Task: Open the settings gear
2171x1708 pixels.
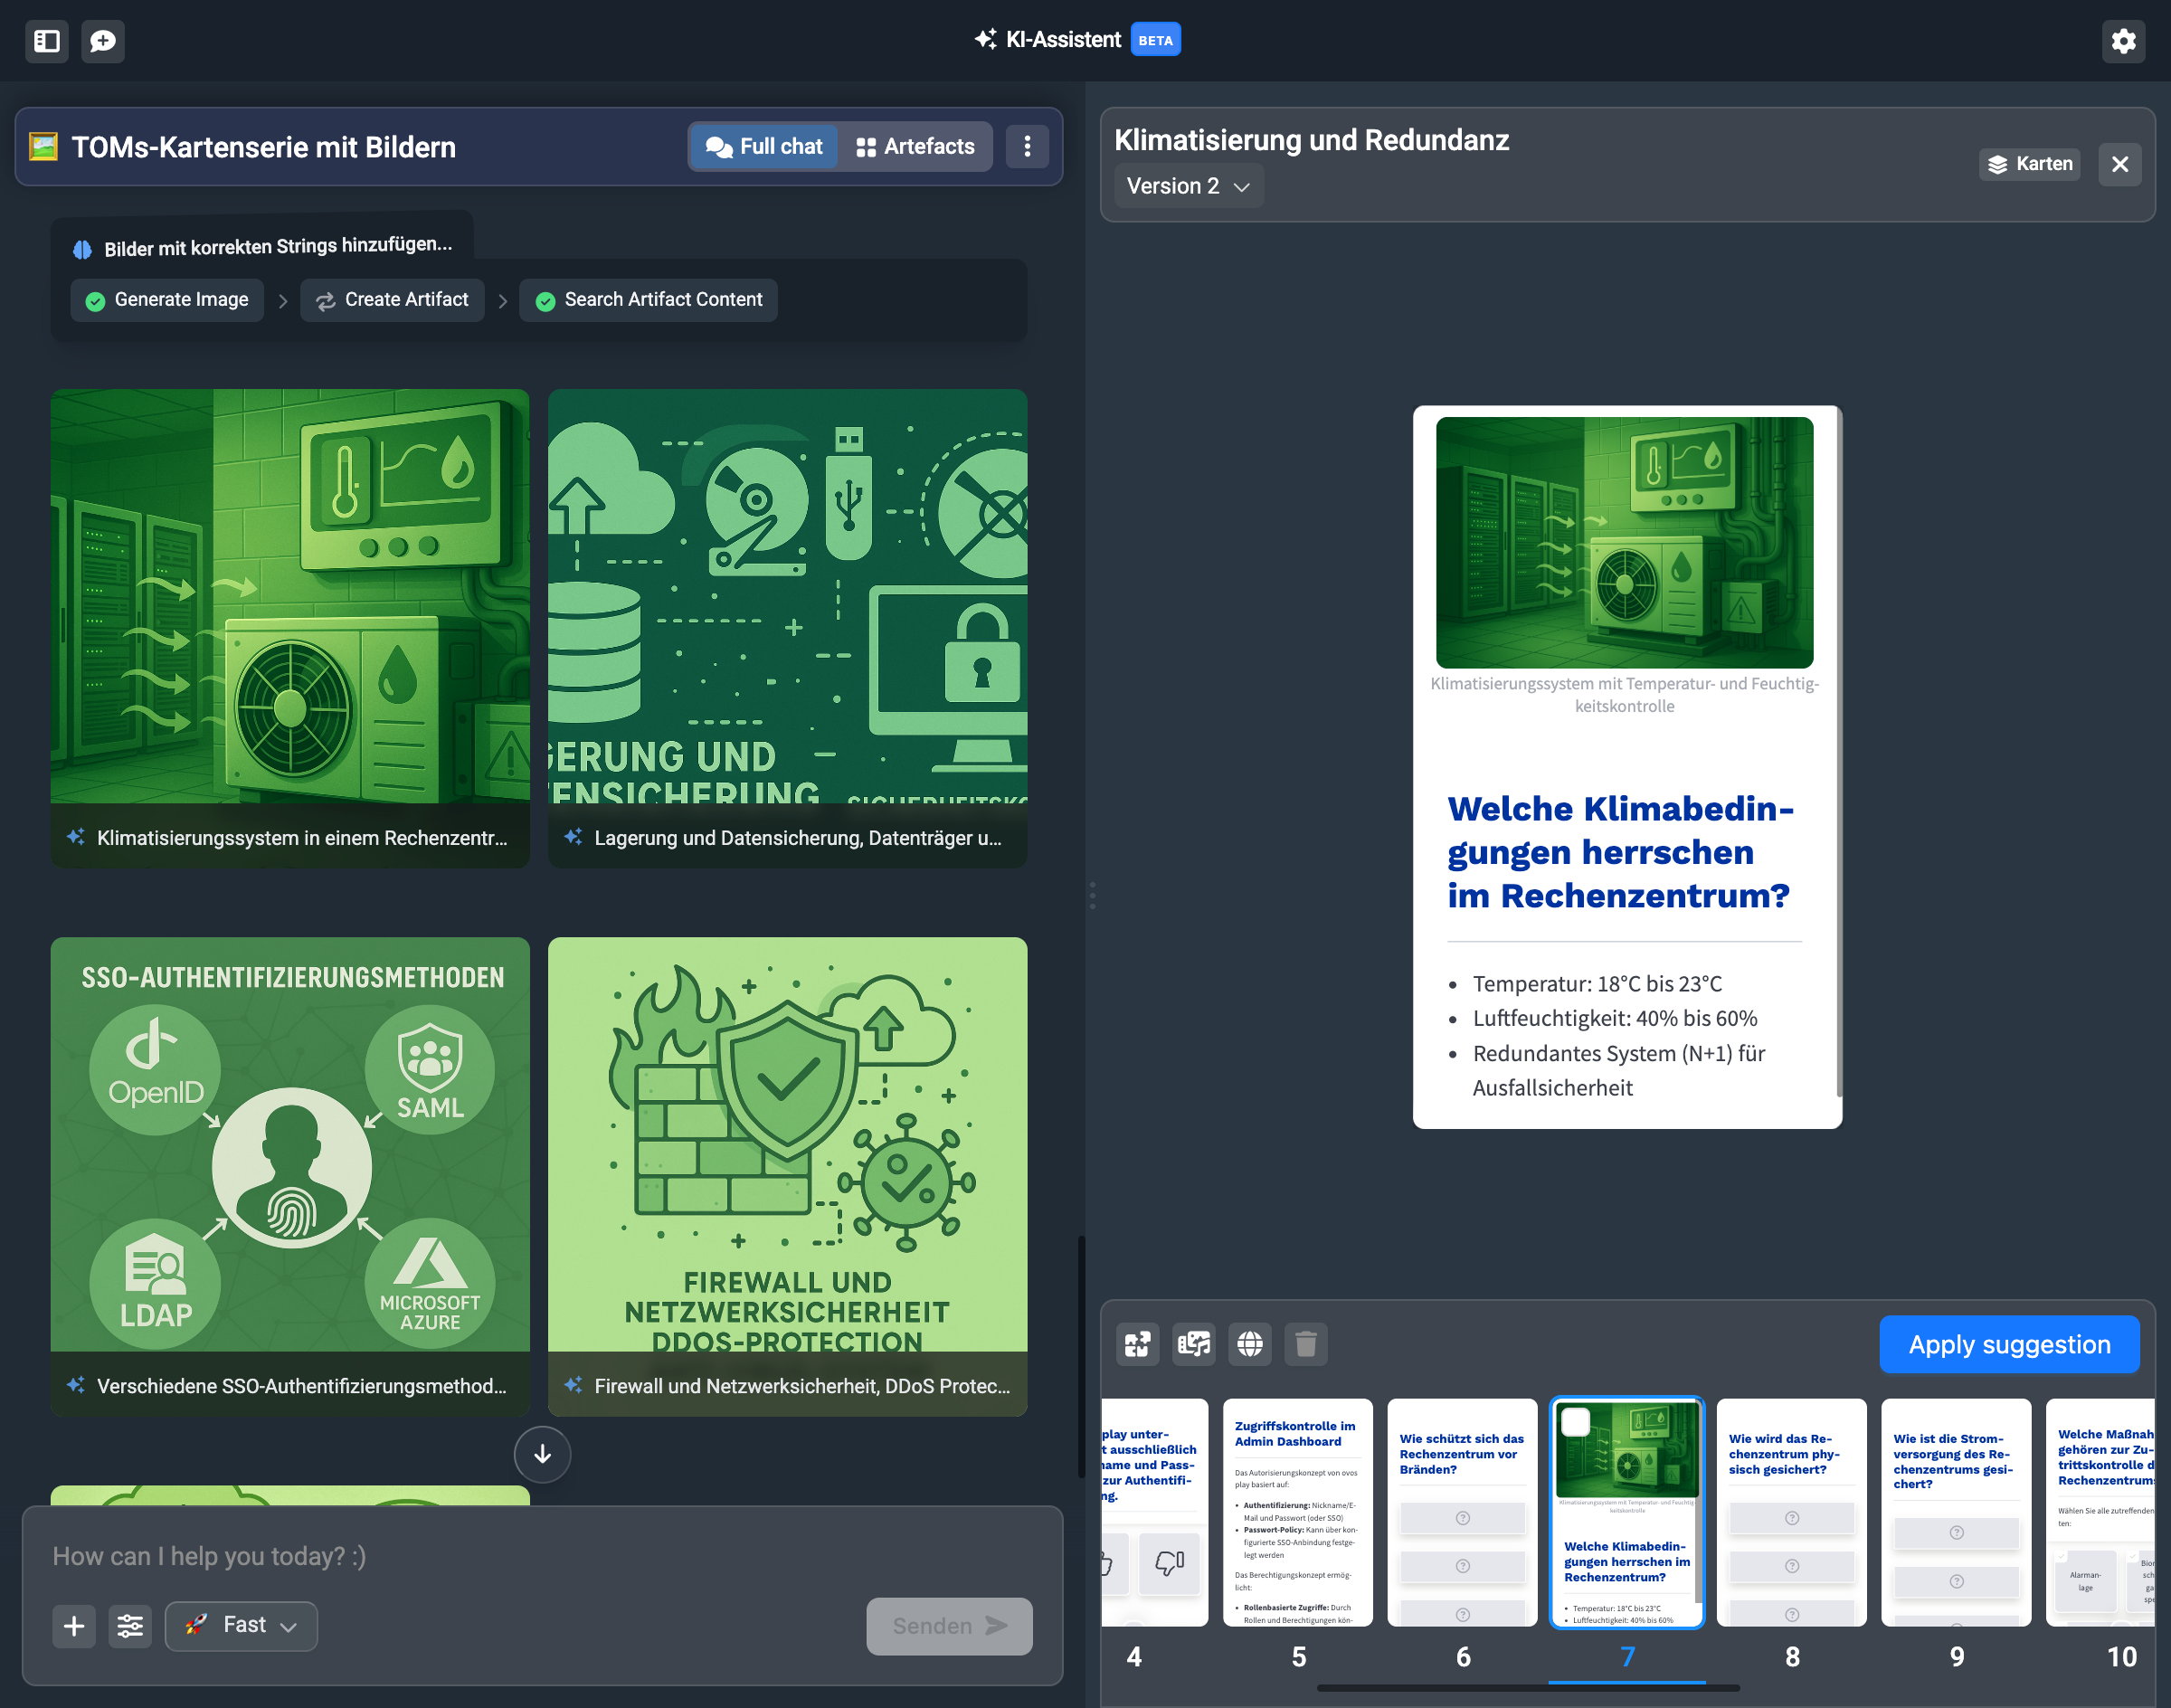Action: (x=2123, y=41)
